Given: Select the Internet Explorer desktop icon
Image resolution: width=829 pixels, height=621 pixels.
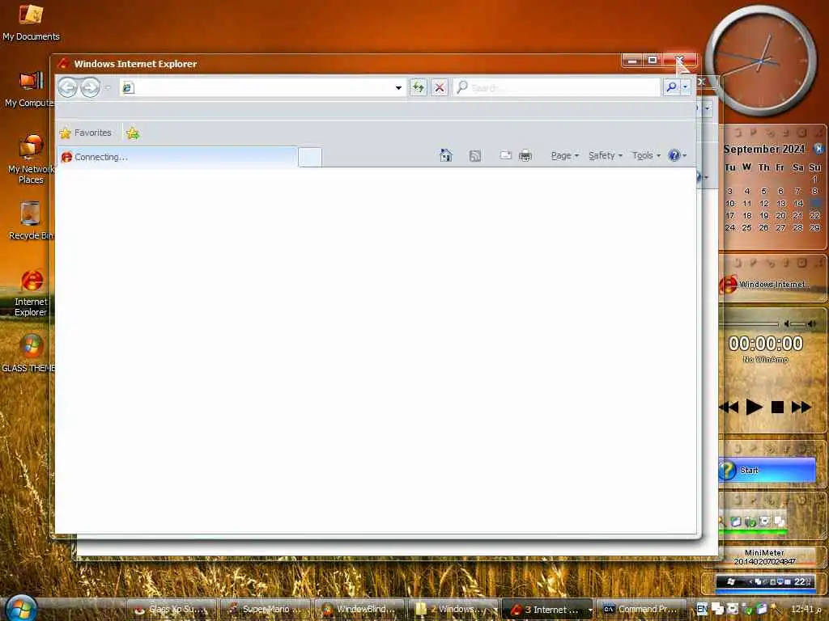Looking at the screenshot, I should pyautogui.click(x=32, y=293).
